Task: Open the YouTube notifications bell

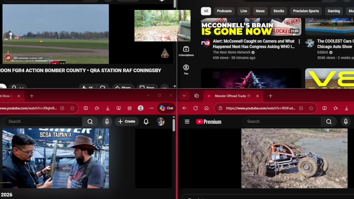Action: 146,121
